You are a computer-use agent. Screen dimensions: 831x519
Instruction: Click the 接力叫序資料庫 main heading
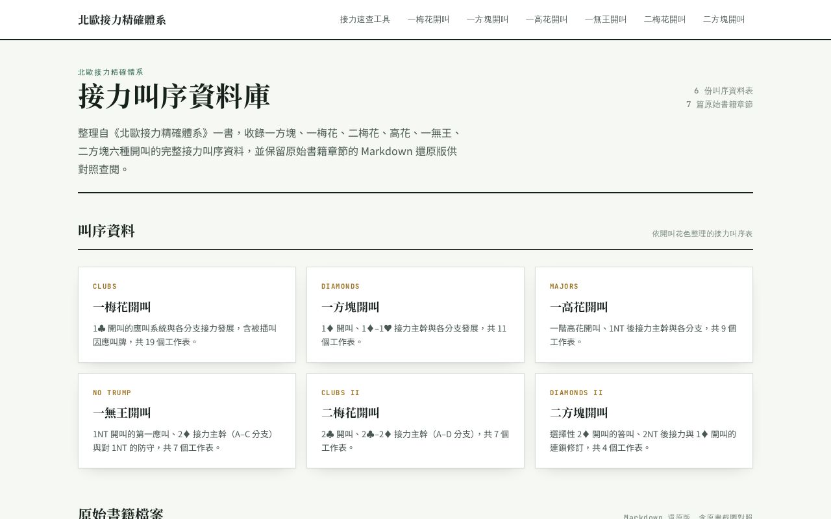174,96
